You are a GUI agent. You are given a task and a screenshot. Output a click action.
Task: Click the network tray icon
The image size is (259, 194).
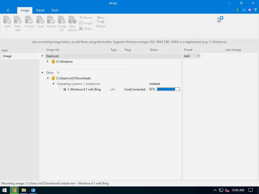(x=221, y=190)
